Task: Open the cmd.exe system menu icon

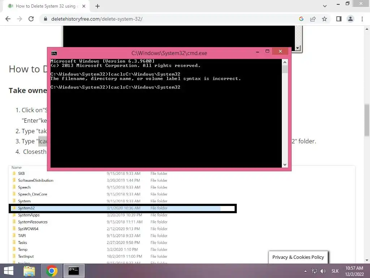Action: point(54,53)
